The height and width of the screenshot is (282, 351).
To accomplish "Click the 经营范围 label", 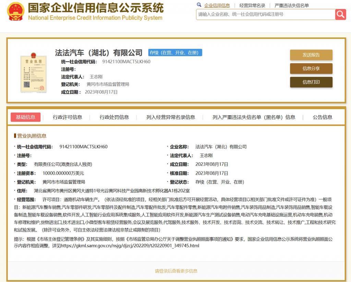I will (26, 200).
